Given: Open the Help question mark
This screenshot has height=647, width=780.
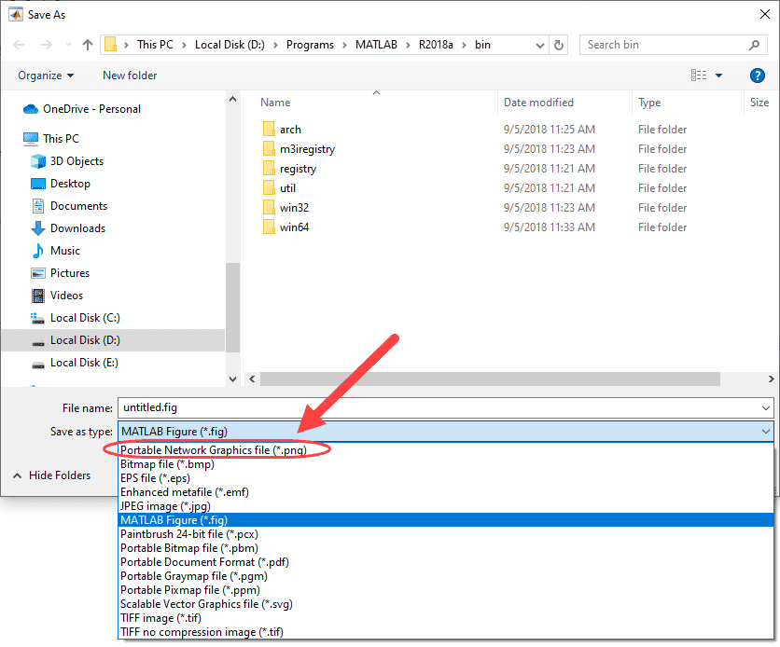Looking at the screenshot, I should click(x=757, y=75).
